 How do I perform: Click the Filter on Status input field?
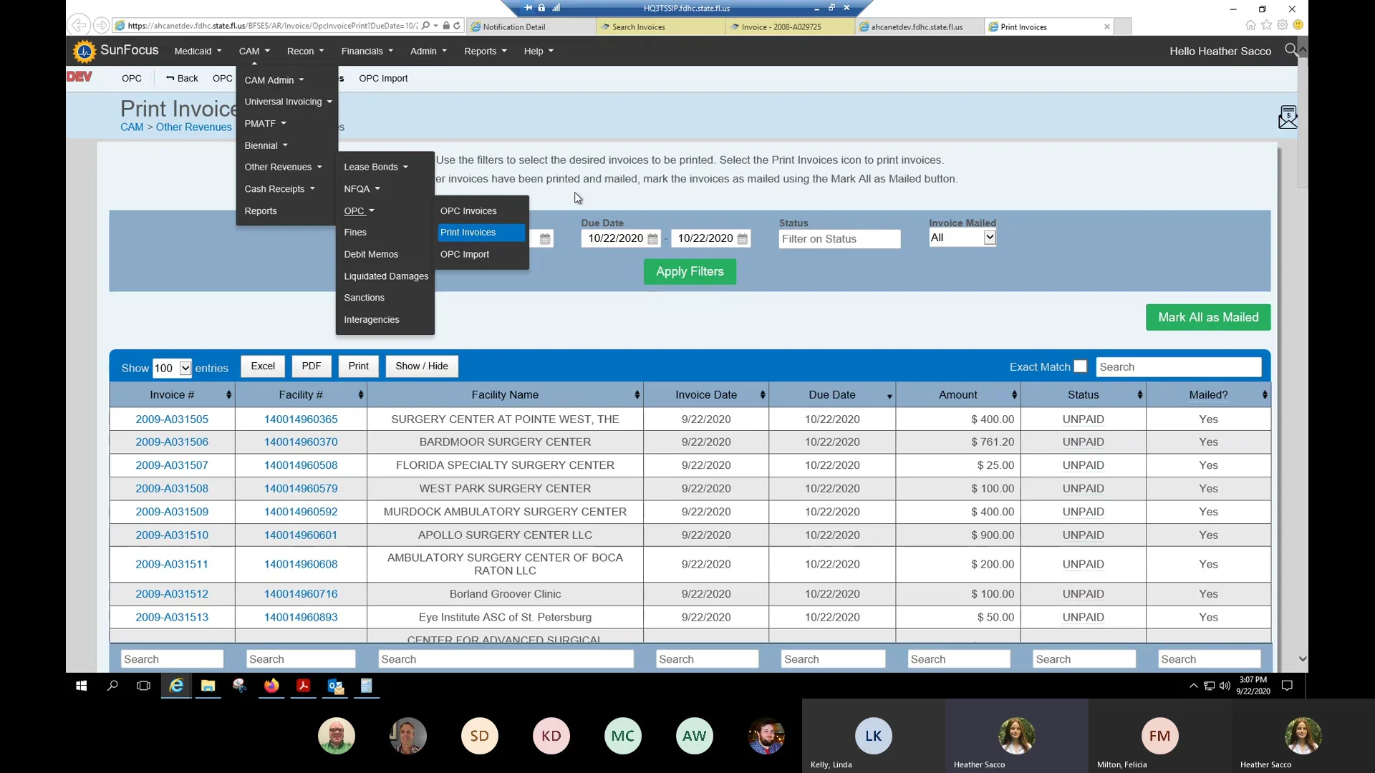(x=839, y=239)
